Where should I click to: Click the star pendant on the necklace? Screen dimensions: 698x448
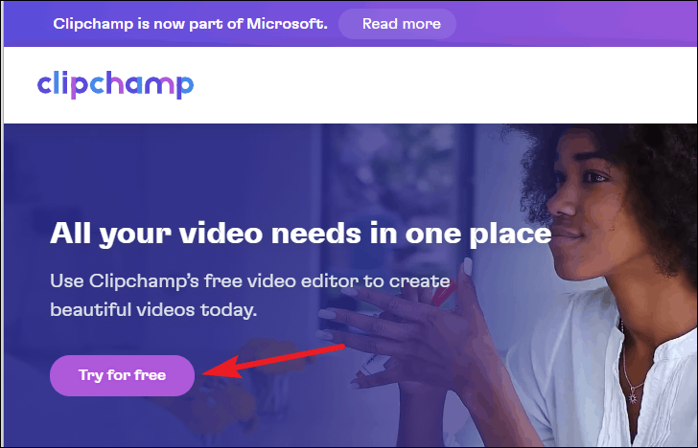[633, 394]
